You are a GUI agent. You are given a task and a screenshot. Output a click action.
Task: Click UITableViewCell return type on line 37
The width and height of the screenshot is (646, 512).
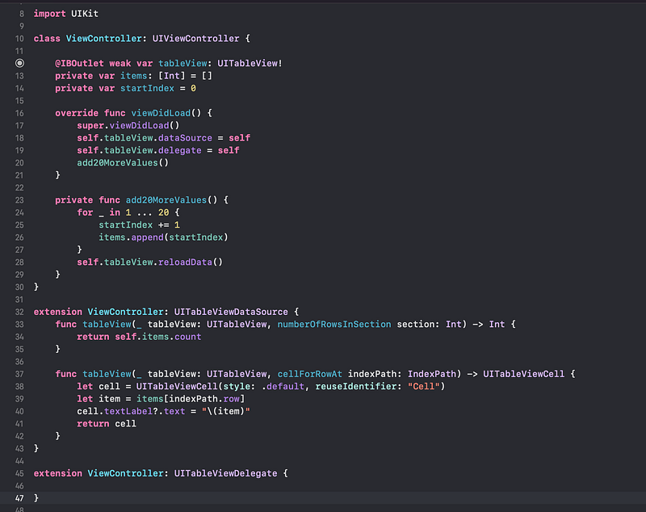click(x=523, y=374)
